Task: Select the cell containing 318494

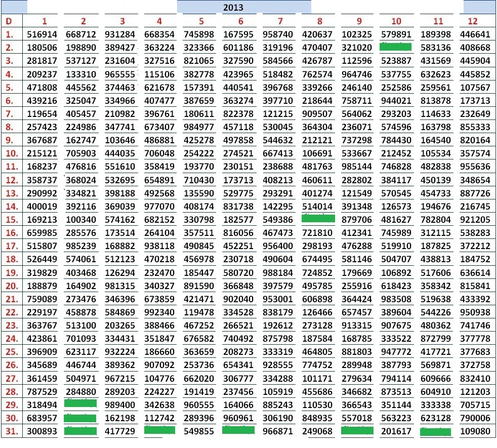Action: tap(42, 405)
